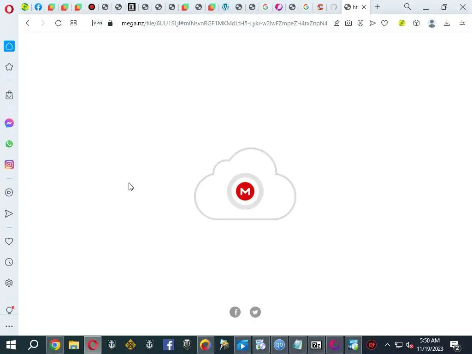Open Messenger in the sidebar
This screenshot has width=472, height=354.
(9, 123)
